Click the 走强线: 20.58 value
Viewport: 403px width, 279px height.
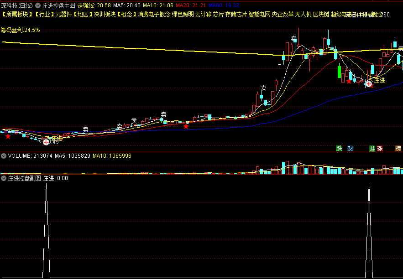click(x=94, y=5)
